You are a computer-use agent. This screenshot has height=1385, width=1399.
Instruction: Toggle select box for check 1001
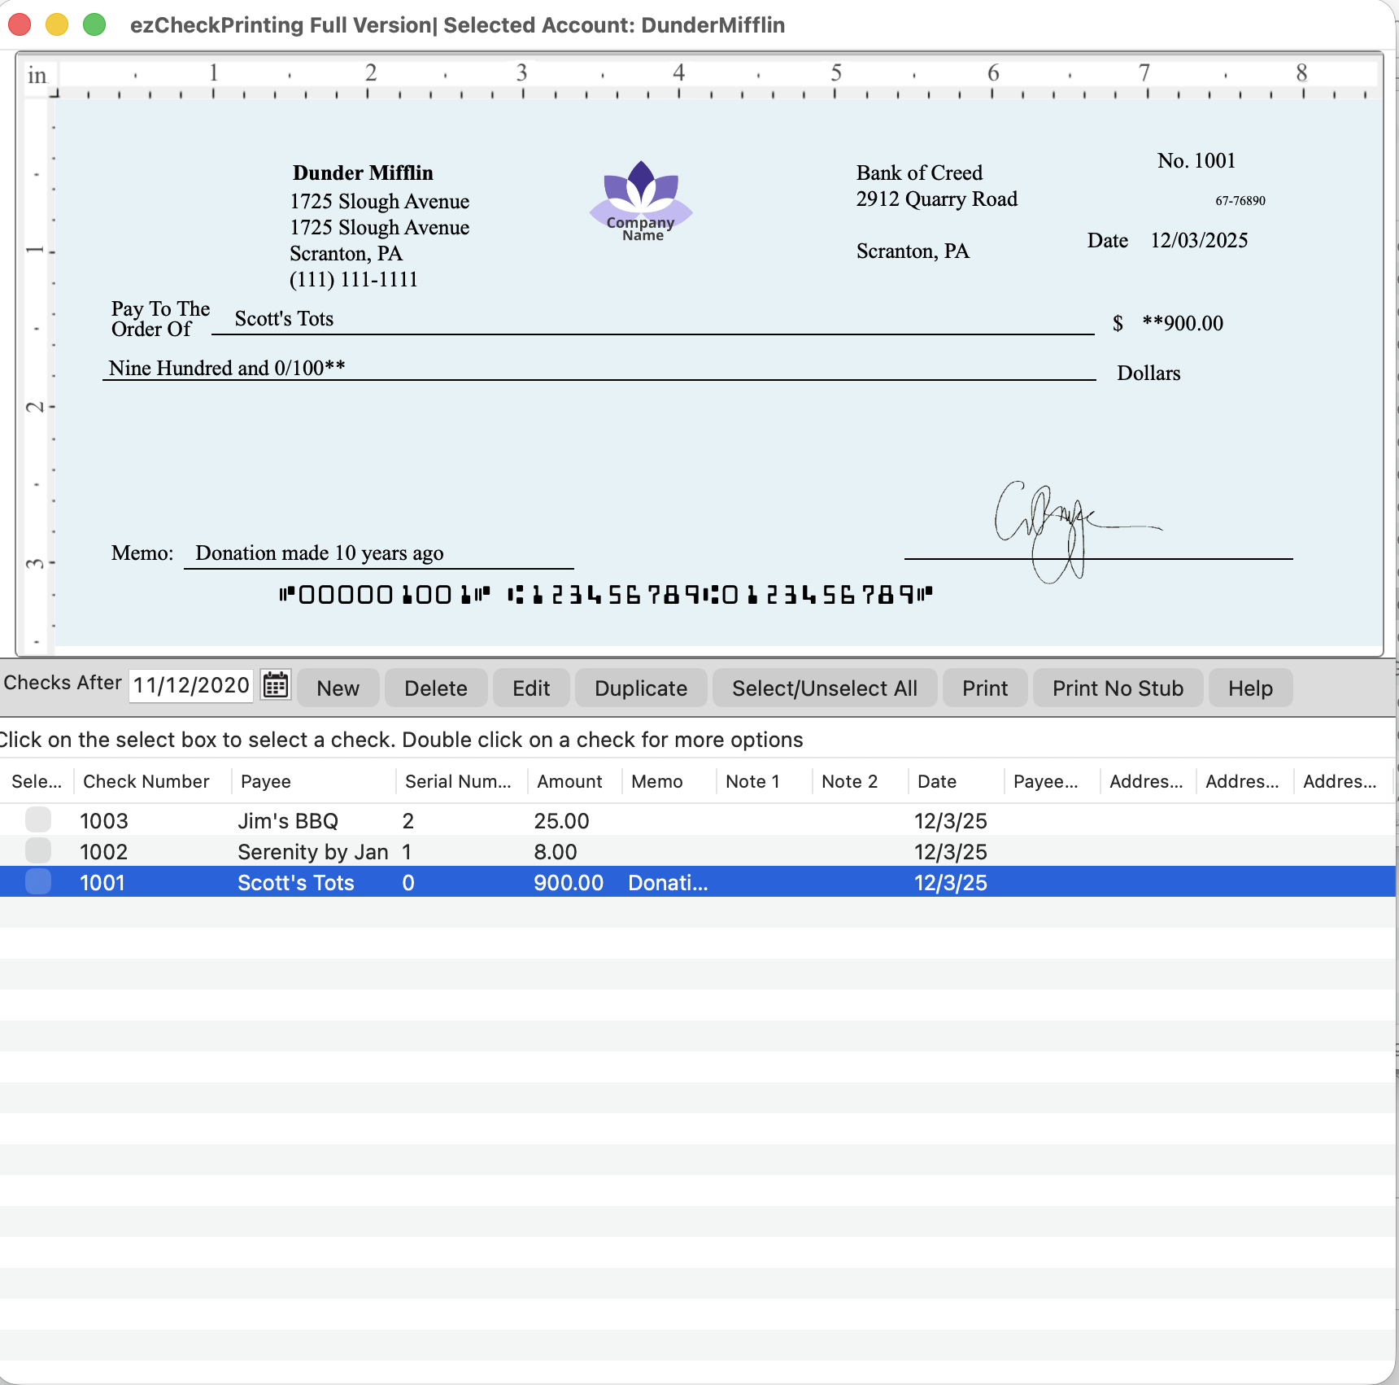tap(38, 882)
